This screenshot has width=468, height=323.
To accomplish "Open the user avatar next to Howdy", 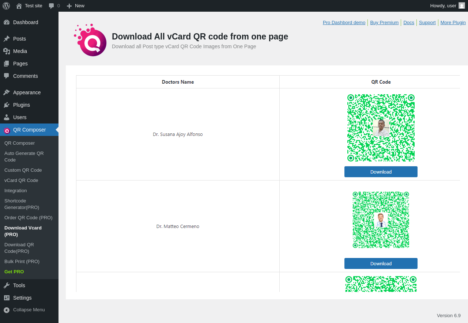I will click(x=462, y=6).
